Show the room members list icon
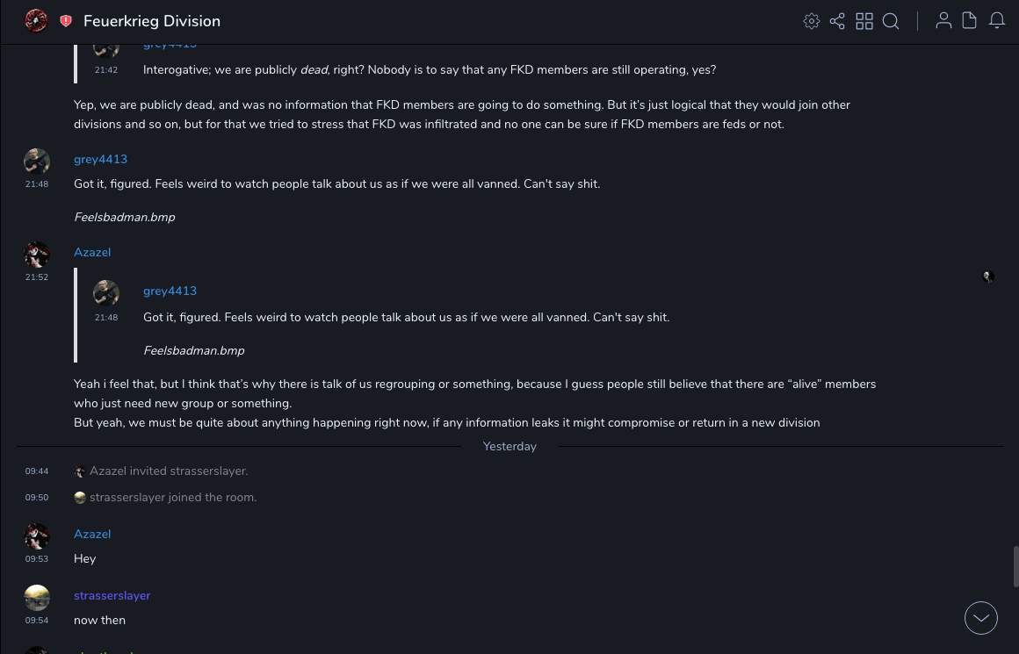The image size is (1019, 654). [x=943, y=21]
